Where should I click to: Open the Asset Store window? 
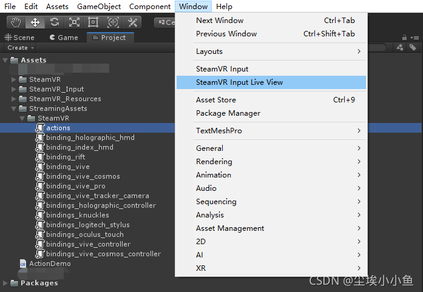pyautogui.click(x=271, y=100)
